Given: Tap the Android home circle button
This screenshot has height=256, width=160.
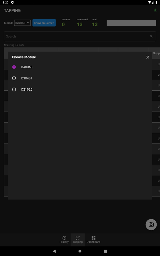Looking at the screenshot, I should (80, 251).
